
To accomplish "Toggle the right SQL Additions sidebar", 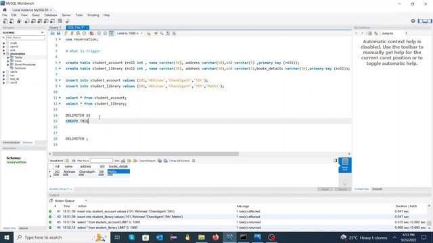I will click(430, 21).
